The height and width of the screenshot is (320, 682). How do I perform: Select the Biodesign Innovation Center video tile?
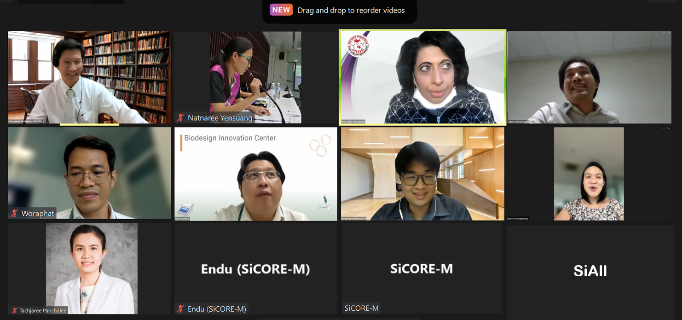click(x=256, y=174)
